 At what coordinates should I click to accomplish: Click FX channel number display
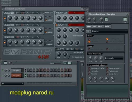coord(125,19)
